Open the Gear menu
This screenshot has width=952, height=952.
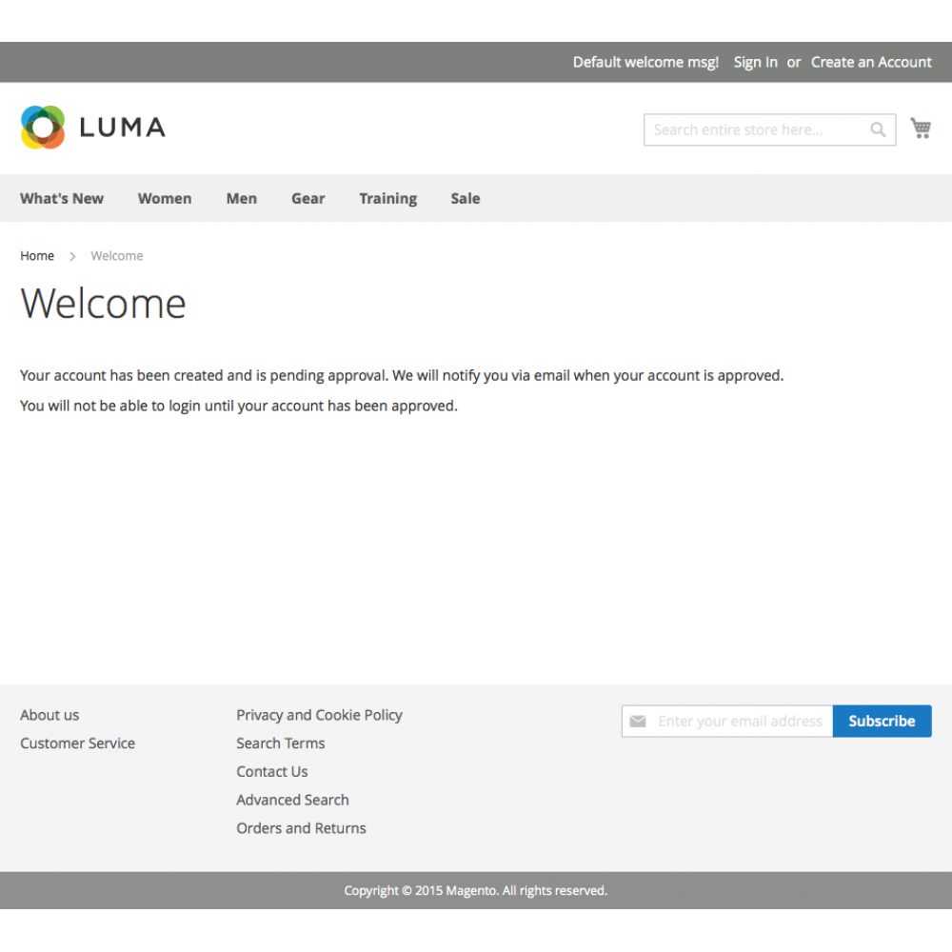[x=308, y=198]
